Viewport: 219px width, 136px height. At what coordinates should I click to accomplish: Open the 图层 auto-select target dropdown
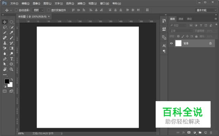pyautogui.click(x=38, y=10)
